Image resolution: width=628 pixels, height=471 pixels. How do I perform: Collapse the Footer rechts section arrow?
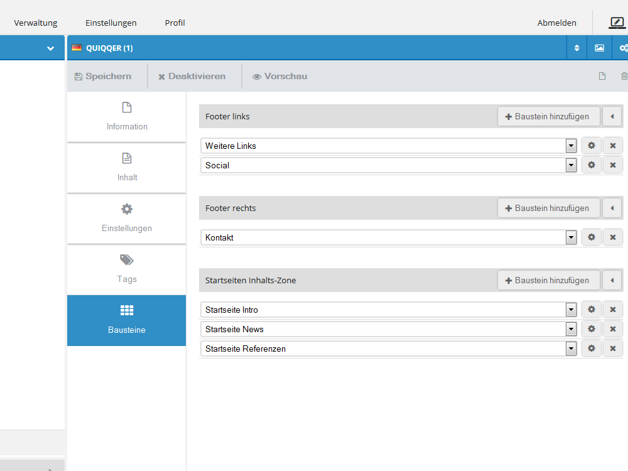click(x=612, y=208)
